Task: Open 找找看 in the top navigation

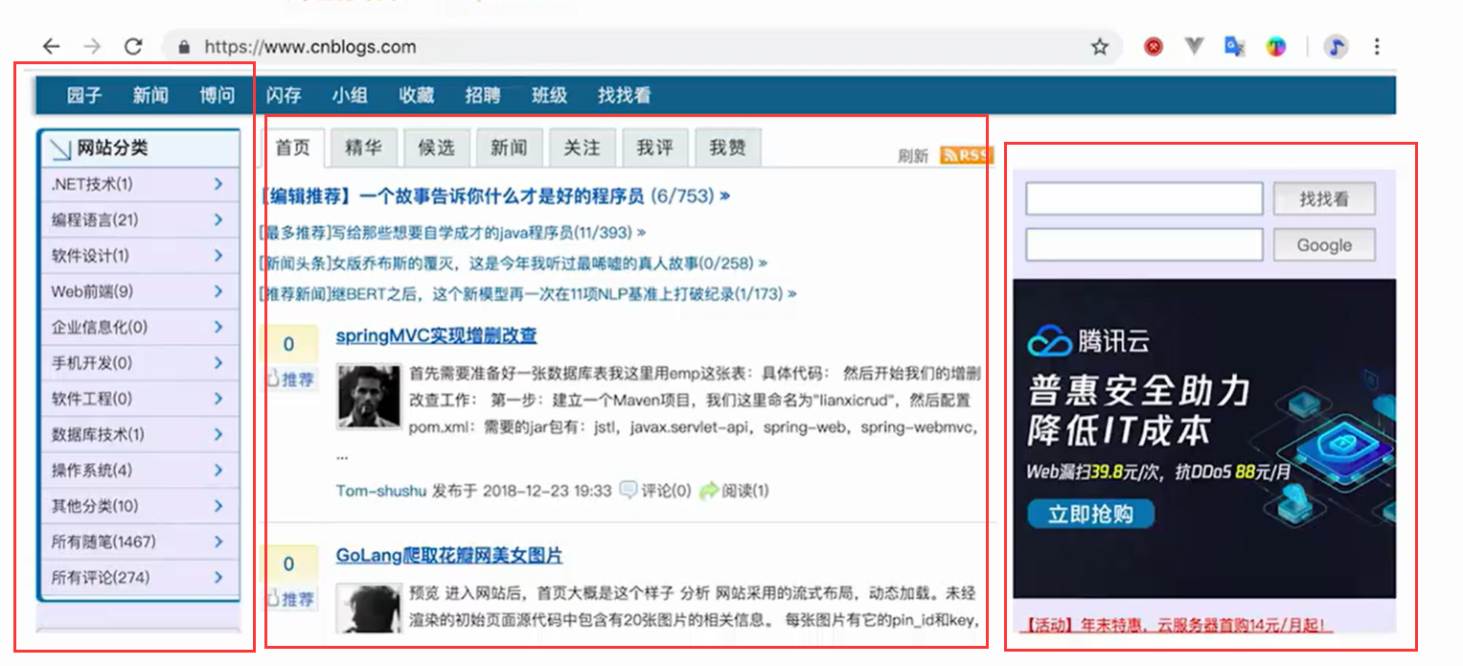Action: click(625, 95)
